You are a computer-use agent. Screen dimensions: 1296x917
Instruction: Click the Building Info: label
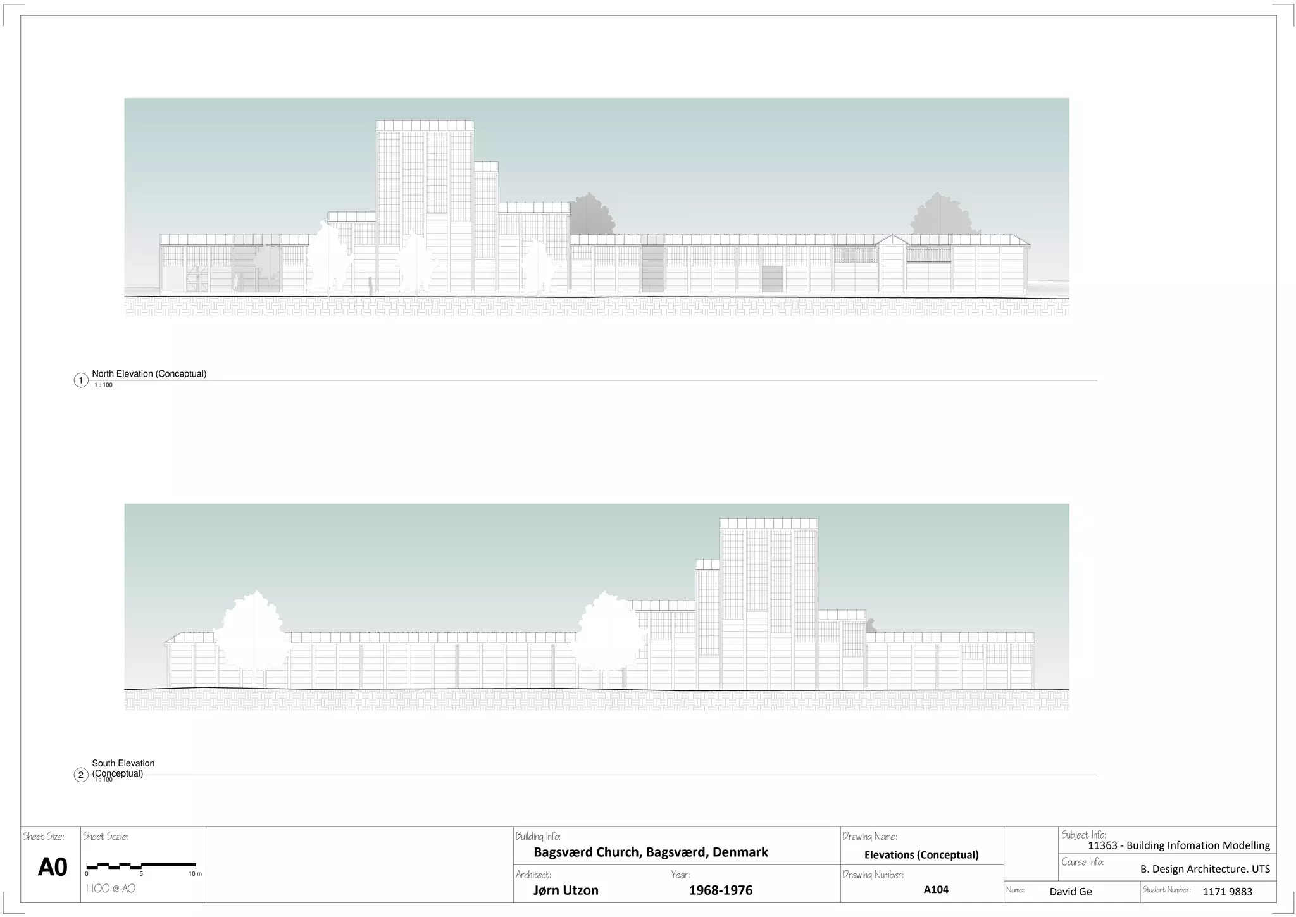(x=538, y=837)
